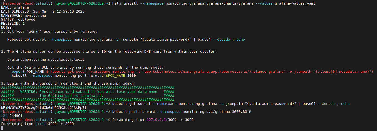Select the 'NAME: grafana' output line
Screen dimensions: 377x131
(x=15, y=7)
